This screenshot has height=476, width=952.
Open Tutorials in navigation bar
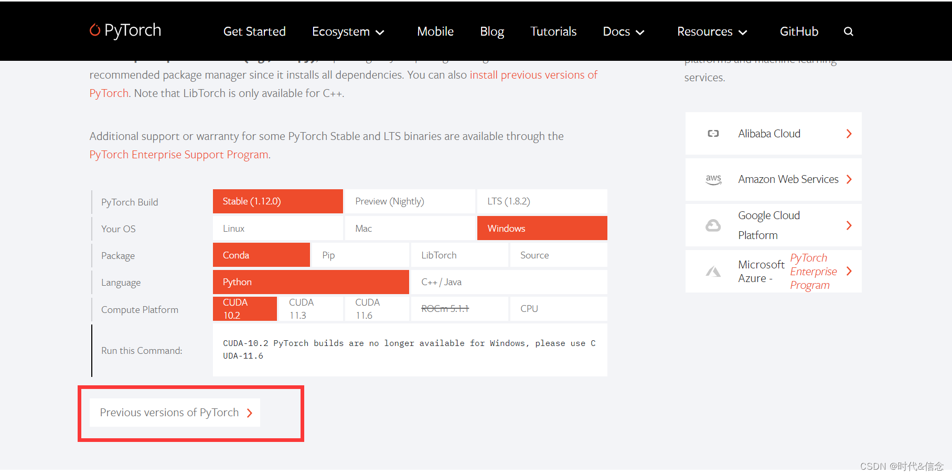pos(553,31)
